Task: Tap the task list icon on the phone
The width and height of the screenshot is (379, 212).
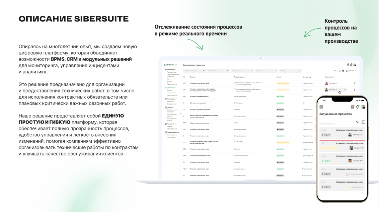Action: pos(352,107)
